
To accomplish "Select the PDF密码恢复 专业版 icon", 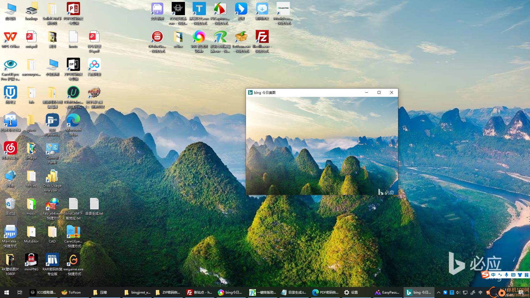I will point(73,14).
